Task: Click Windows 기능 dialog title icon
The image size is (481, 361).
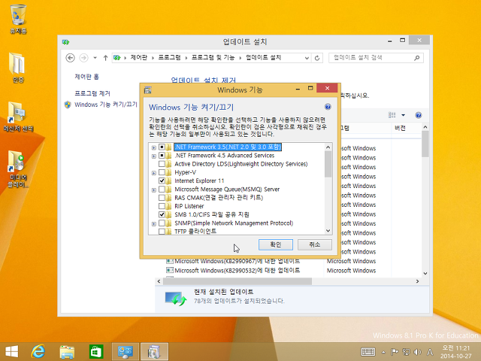Action: 148,89
